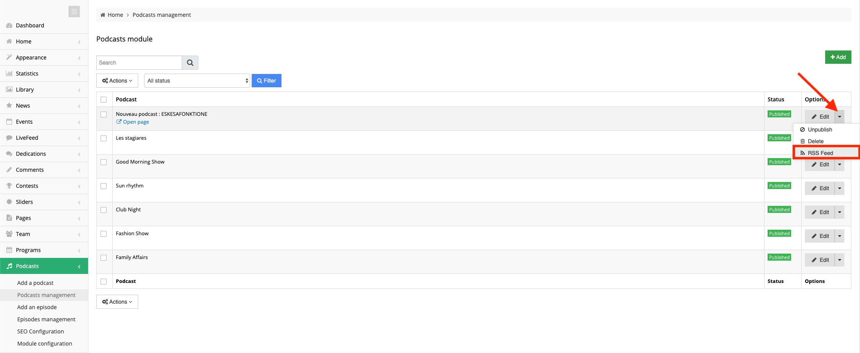Image resolution: width=860 pixels, height=353 pixels.
Task: Select RSS Feed from the options menu
Action: click(x=820, y=153)
